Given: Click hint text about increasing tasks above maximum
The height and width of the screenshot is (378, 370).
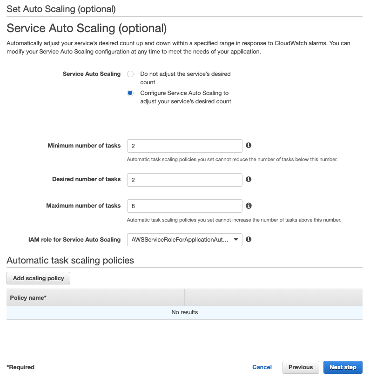Looking at the screenshot, I should (x=234, y=220).
